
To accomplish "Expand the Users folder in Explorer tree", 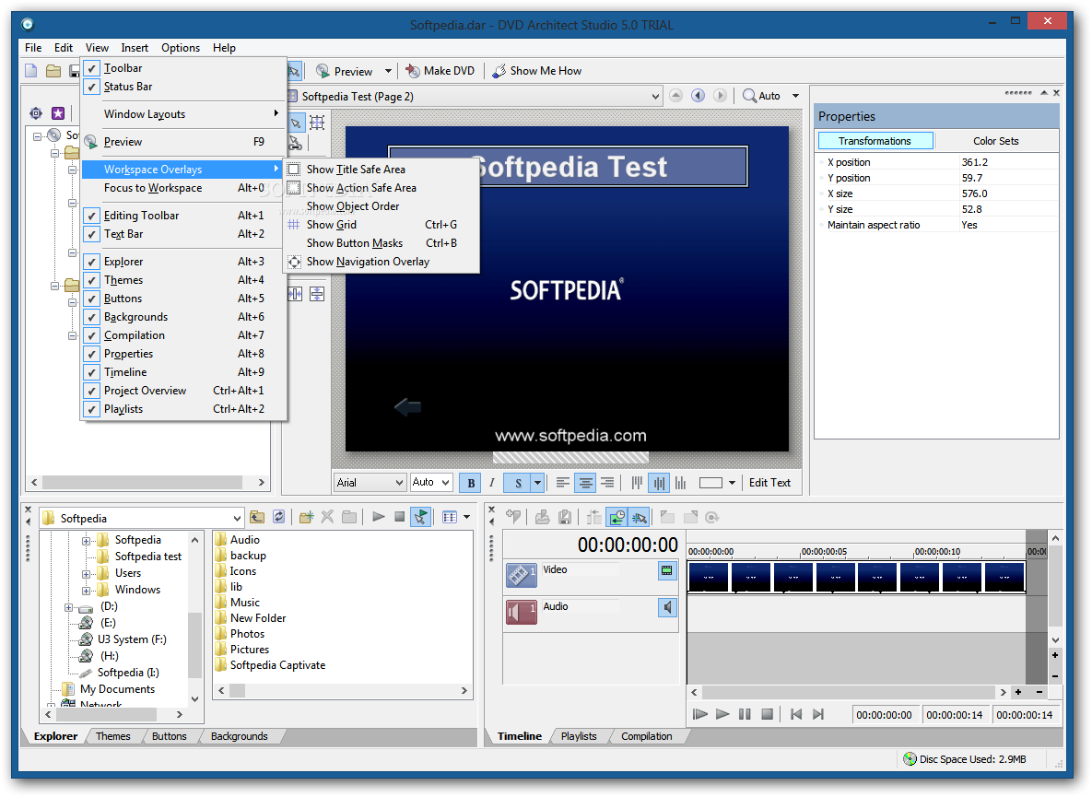I will pyautogui.click(x=86, y=574).
